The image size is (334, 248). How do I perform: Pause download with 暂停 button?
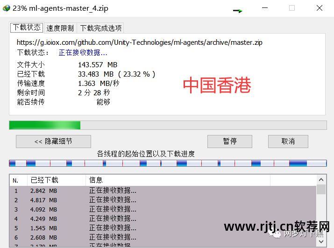tap(230, 141)
